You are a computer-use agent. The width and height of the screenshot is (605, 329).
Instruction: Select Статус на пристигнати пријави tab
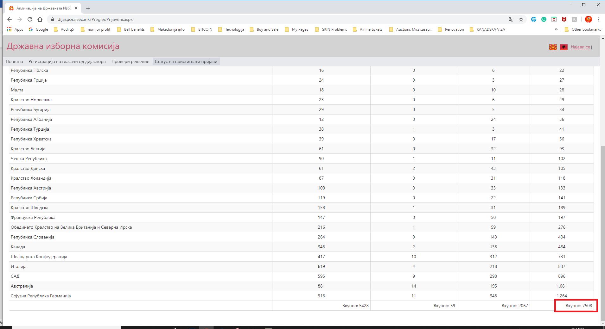coord(186,61)
